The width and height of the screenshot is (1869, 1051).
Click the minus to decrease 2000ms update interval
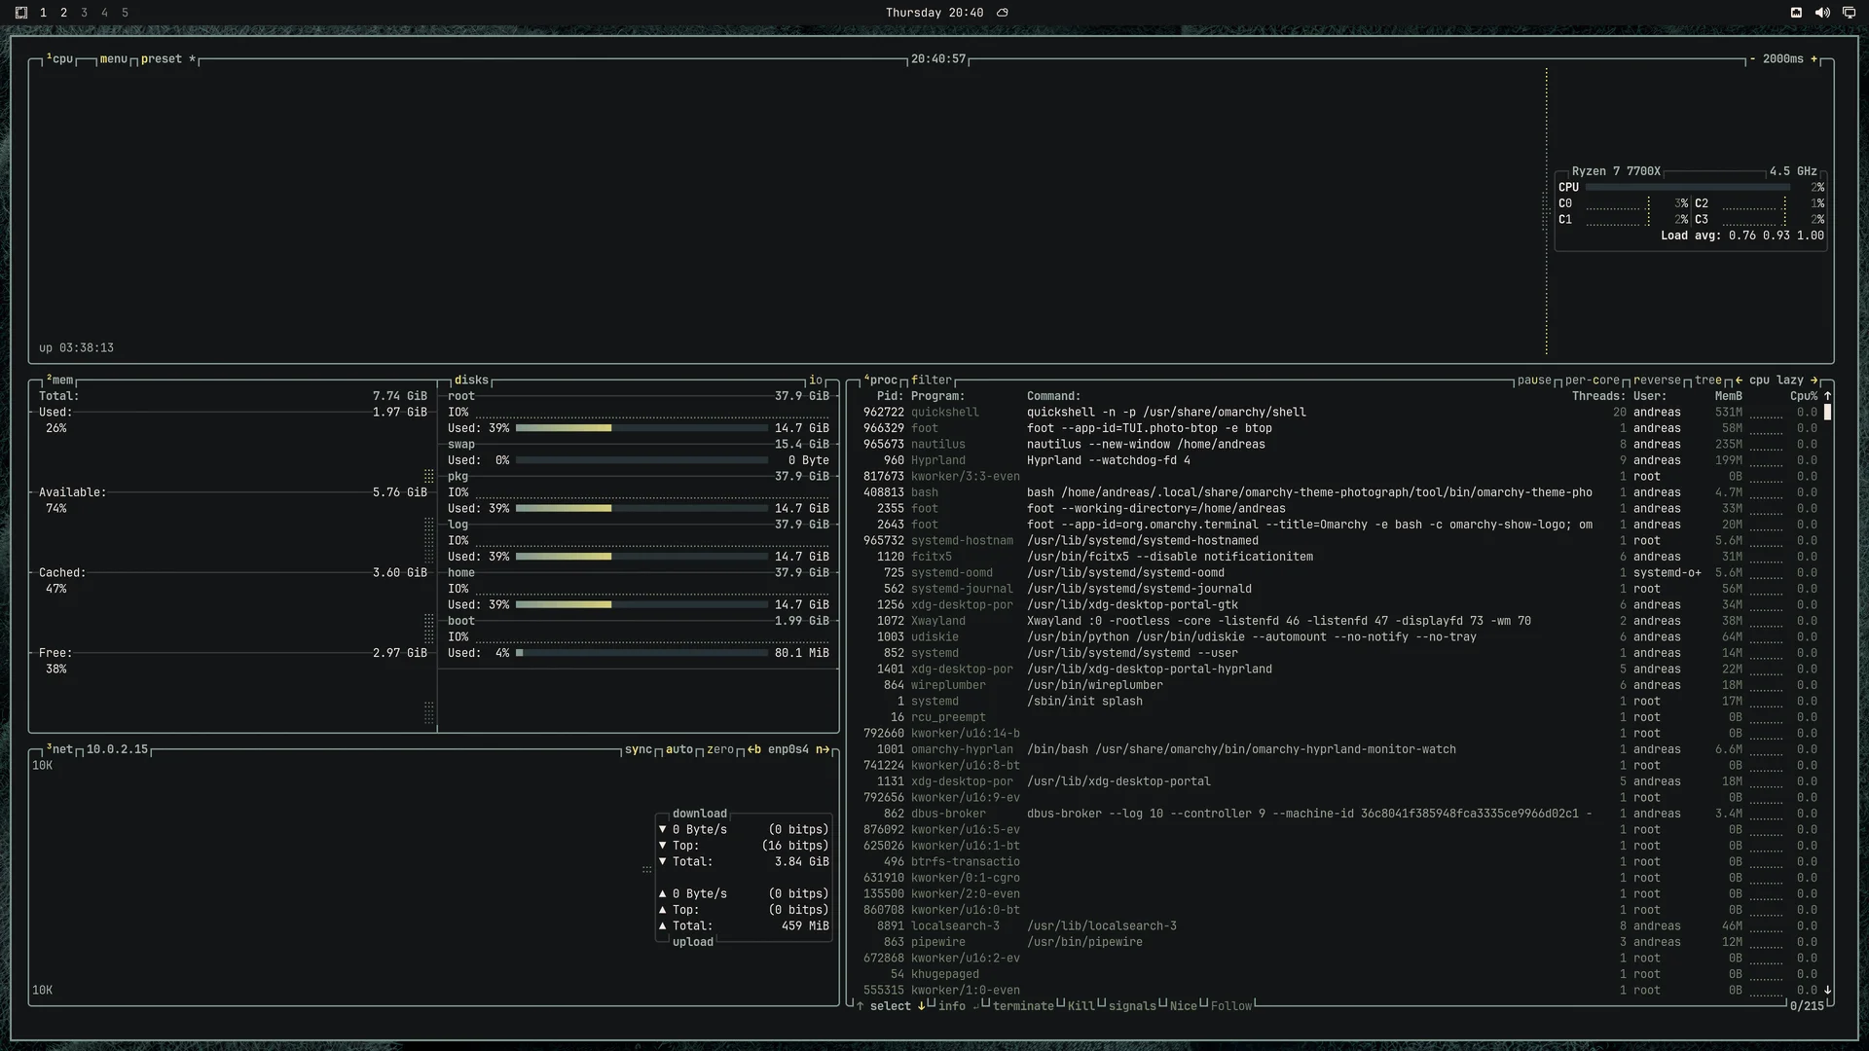click(x=1752, y=59)
